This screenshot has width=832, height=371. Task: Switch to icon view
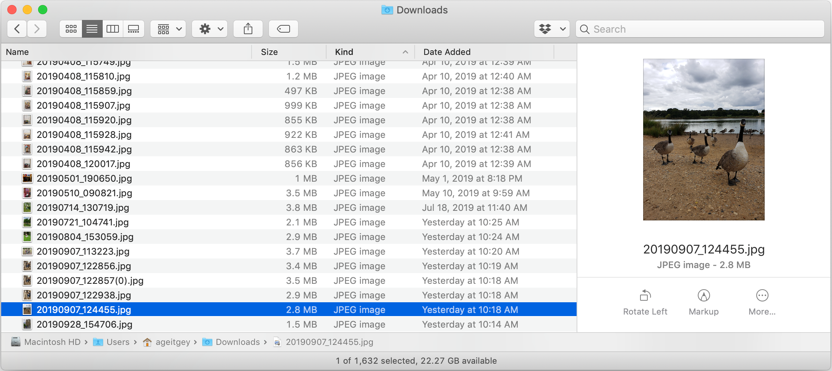point(71,29)
